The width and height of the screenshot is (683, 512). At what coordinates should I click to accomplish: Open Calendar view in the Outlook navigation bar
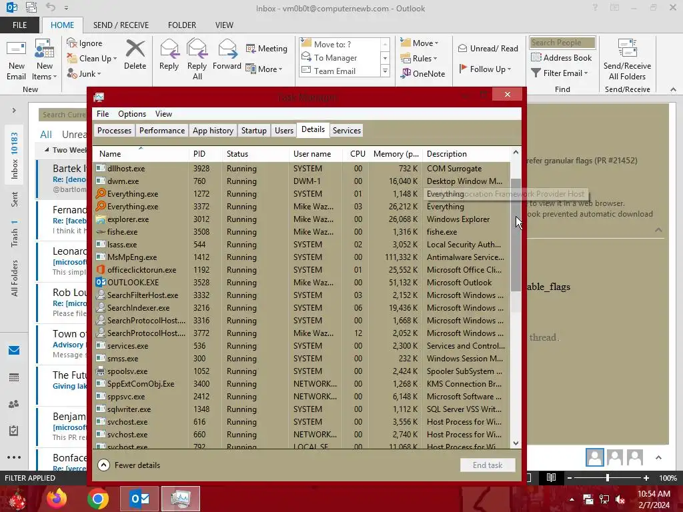coord(14,377)
